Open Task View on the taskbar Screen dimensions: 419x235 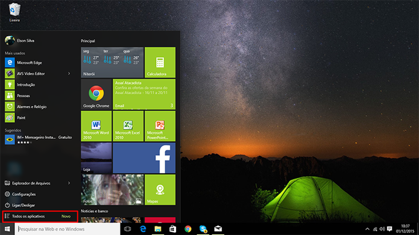tap(128, 229)
